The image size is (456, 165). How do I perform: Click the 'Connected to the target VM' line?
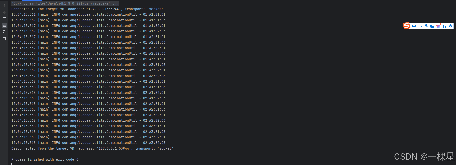click(87, 9)
